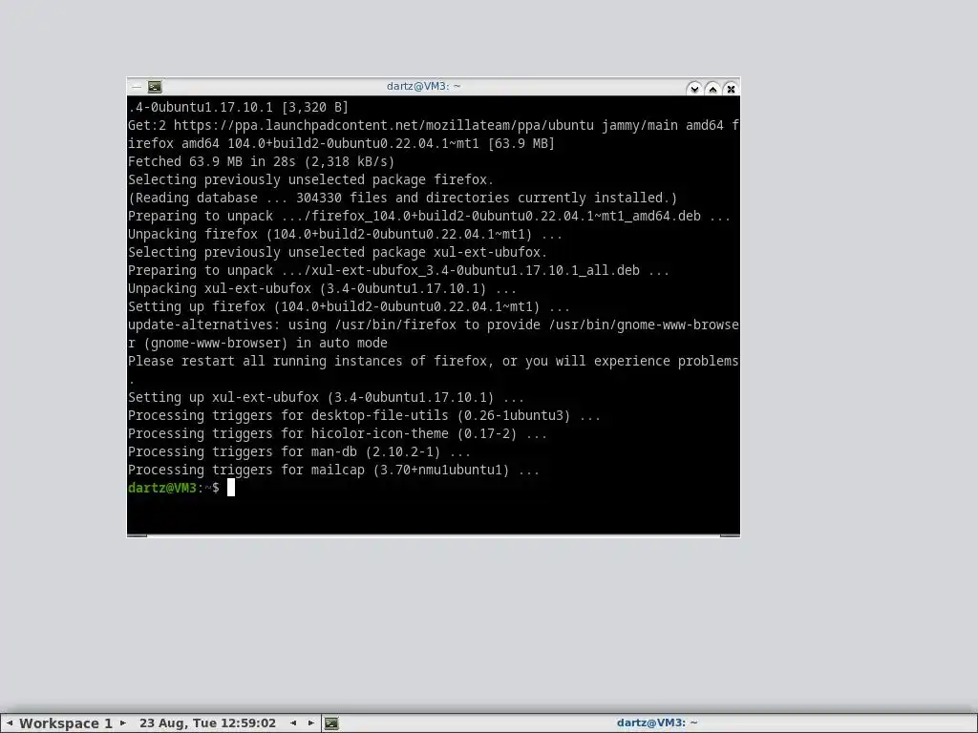Viewport: 978px width, 733px height.
Task: Click the '.4-0ubuntu1.17.10.1 [3,320 B]' top line
Action: [x=238, y=107]
